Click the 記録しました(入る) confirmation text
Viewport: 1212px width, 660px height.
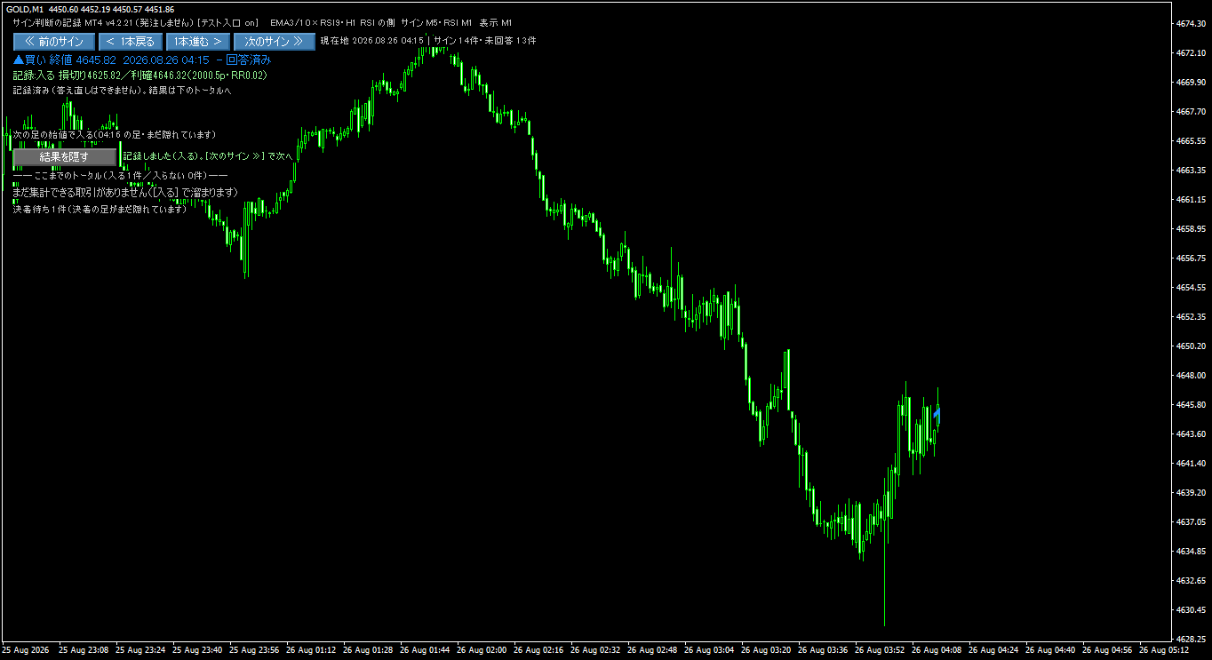[208, 156]
